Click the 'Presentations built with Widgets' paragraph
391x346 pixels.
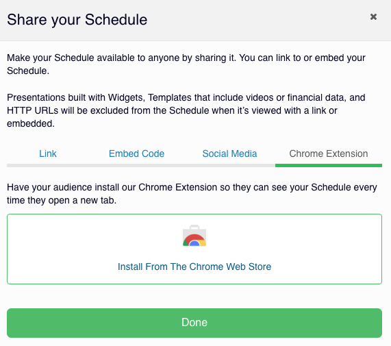[186, 110]
